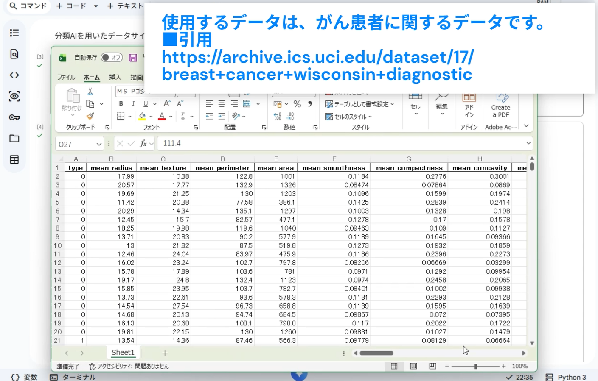Click the comma style icon
This screenshot has height=381, width=598.
(310, 104)
